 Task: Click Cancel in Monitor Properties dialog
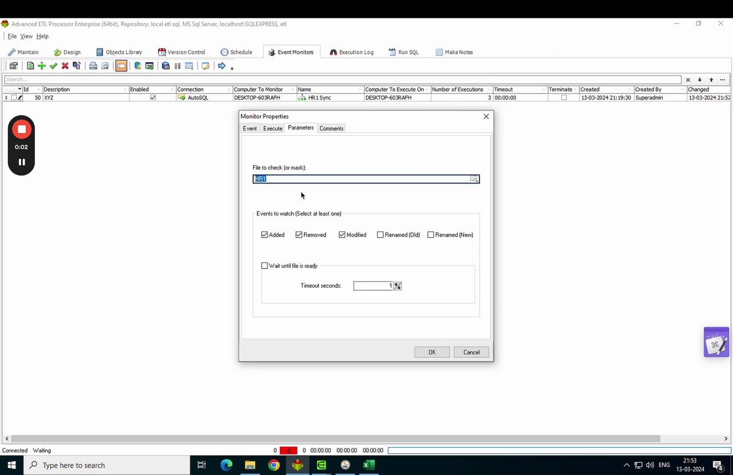(x=471, y=352)
